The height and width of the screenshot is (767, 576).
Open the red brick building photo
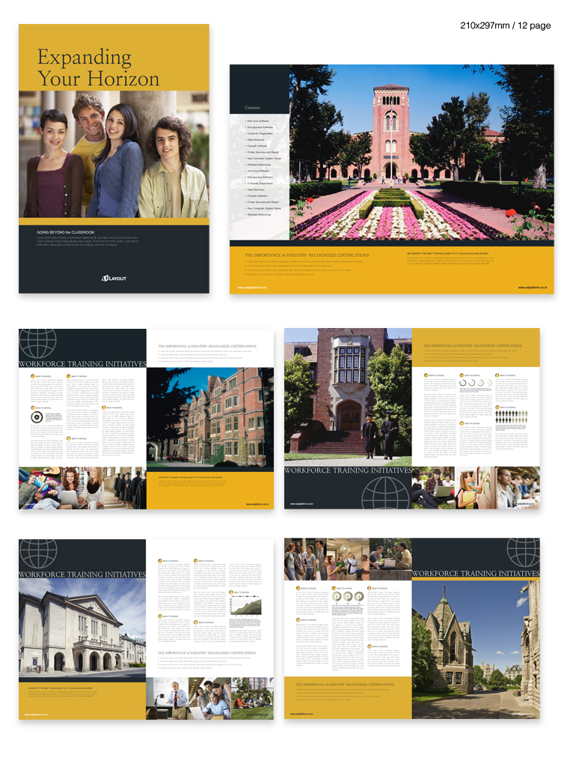point(210,417)
